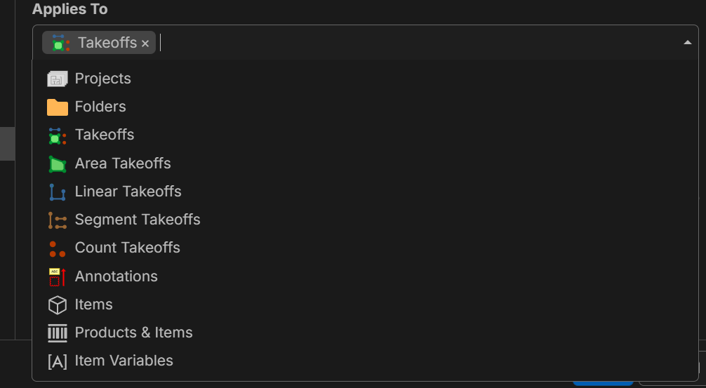This screenshot has width=706, height=388.
Task: Click the blue Linear Takeoffs icon
Action: click(x=57, y=192)
